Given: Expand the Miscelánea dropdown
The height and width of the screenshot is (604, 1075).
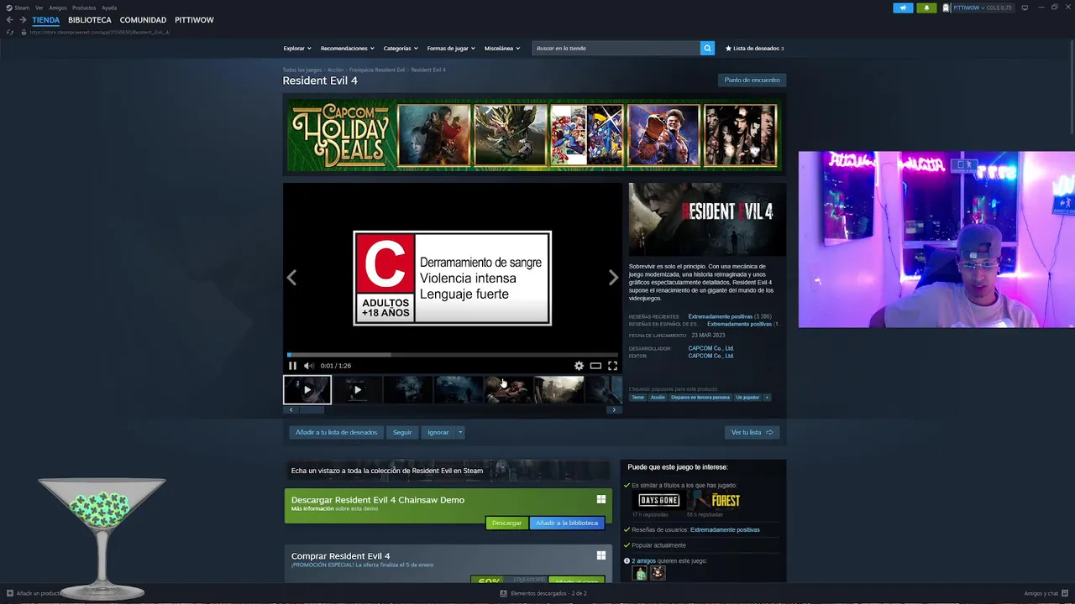Looking at the screenshot, I should (502, 49).
